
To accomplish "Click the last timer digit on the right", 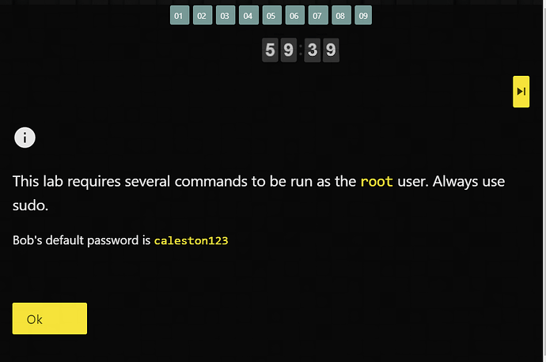I will (x=331, y=51).
